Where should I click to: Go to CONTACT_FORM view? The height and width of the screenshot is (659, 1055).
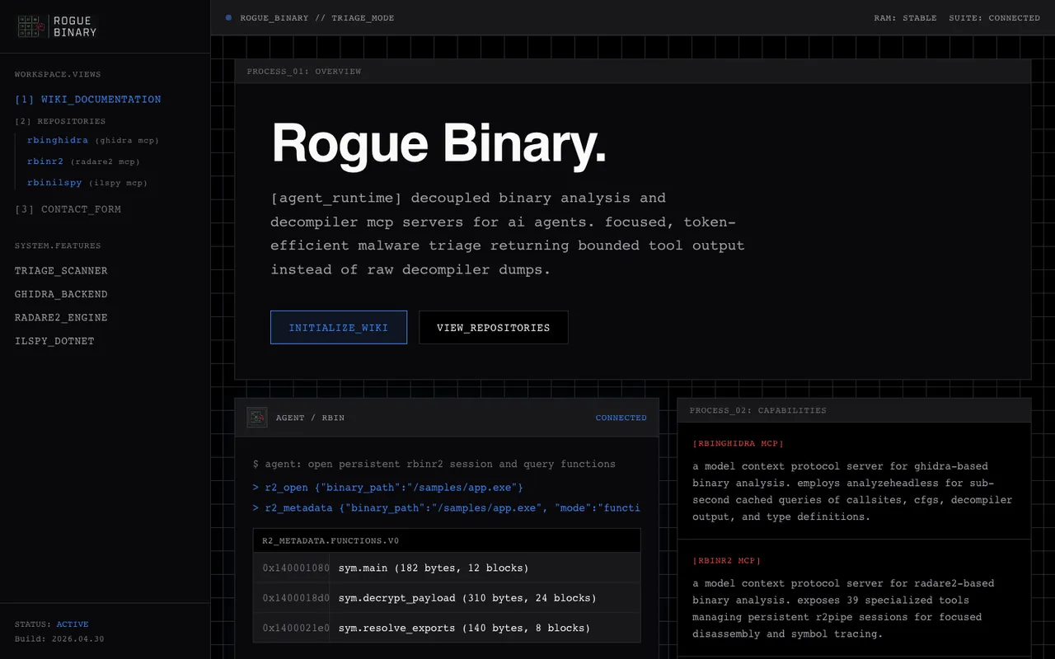[x=68, y=209]
